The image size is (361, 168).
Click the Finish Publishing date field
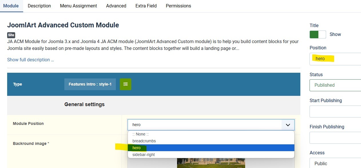point(335,137)
